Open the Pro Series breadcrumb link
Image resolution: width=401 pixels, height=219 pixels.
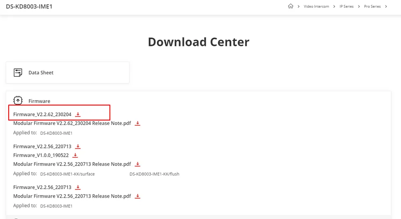click(372, 7)
